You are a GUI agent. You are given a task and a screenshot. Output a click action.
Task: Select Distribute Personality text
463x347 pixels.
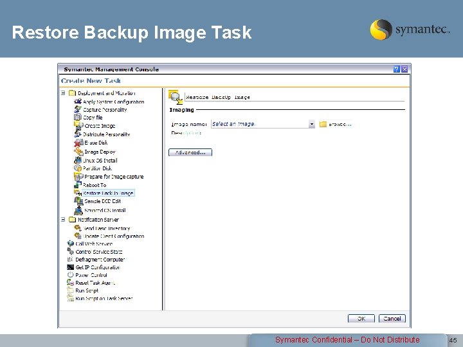pyautogui.click(x=106, y=134)
